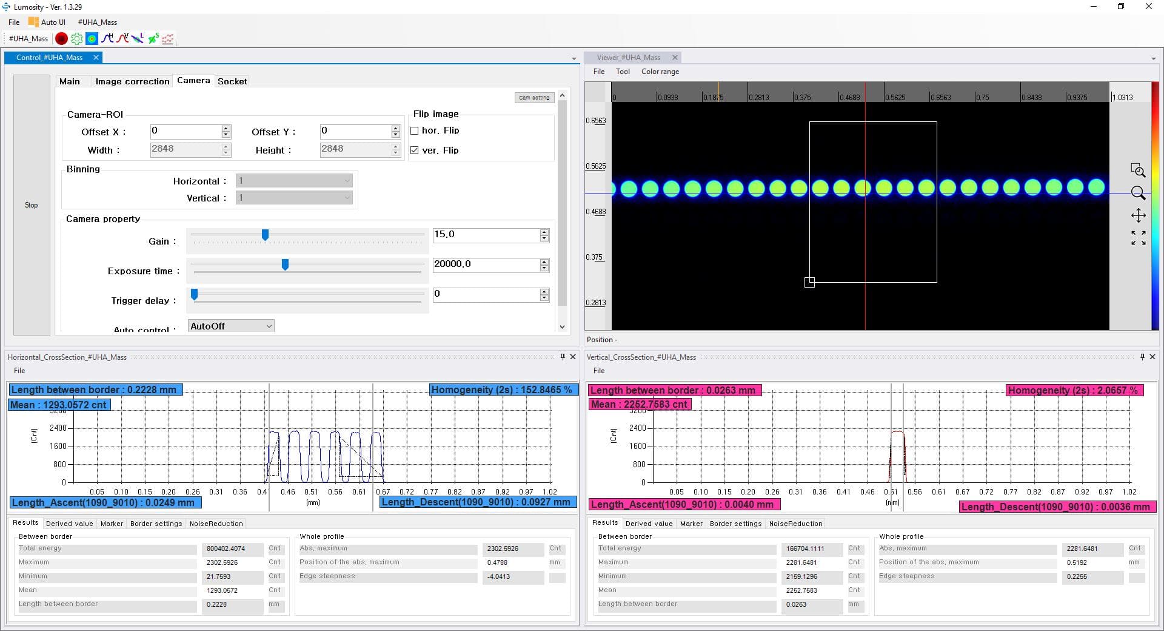Open NoiseReduction tab in horizontal panel

pos(216,524)
